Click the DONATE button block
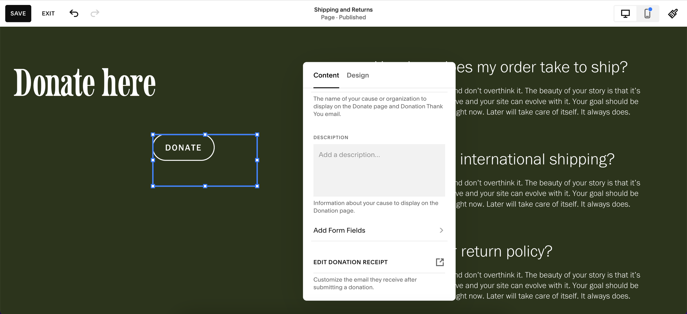 click(183, 148)
